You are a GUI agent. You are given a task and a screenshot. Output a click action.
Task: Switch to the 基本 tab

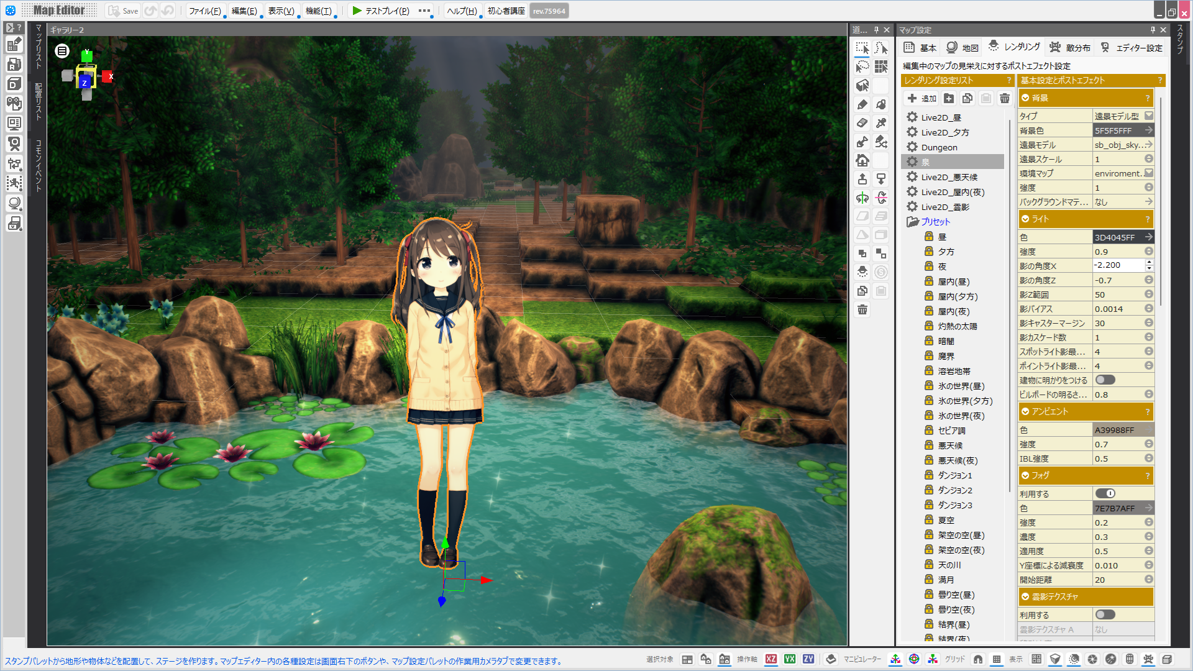[920, 48]
